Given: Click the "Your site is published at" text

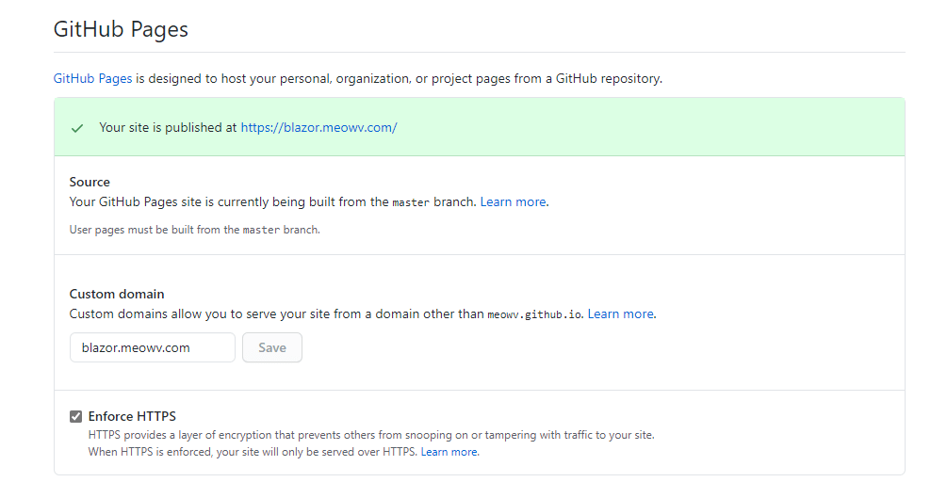Looking at the screenshot, I should point(168,127).
